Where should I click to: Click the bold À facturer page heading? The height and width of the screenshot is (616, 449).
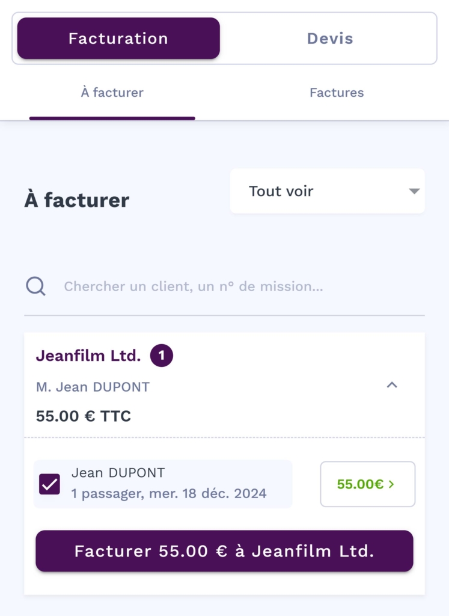[77, 200]
